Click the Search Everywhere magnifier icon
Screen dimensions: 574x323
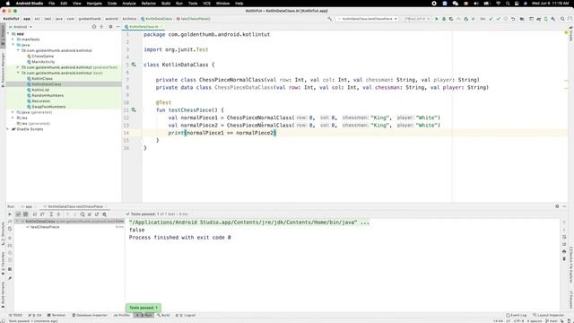[x=562, y=19]
